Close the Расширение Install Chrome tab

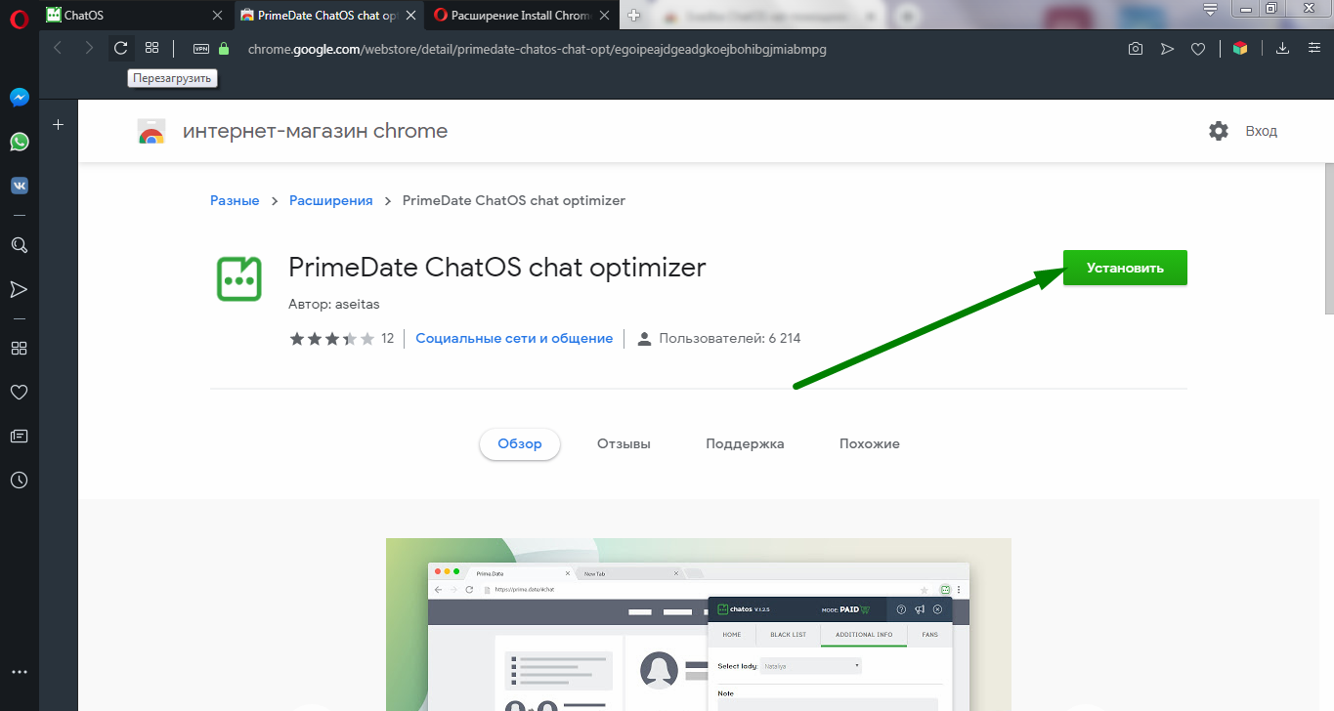pyautogui.click(x=604, y=15)
